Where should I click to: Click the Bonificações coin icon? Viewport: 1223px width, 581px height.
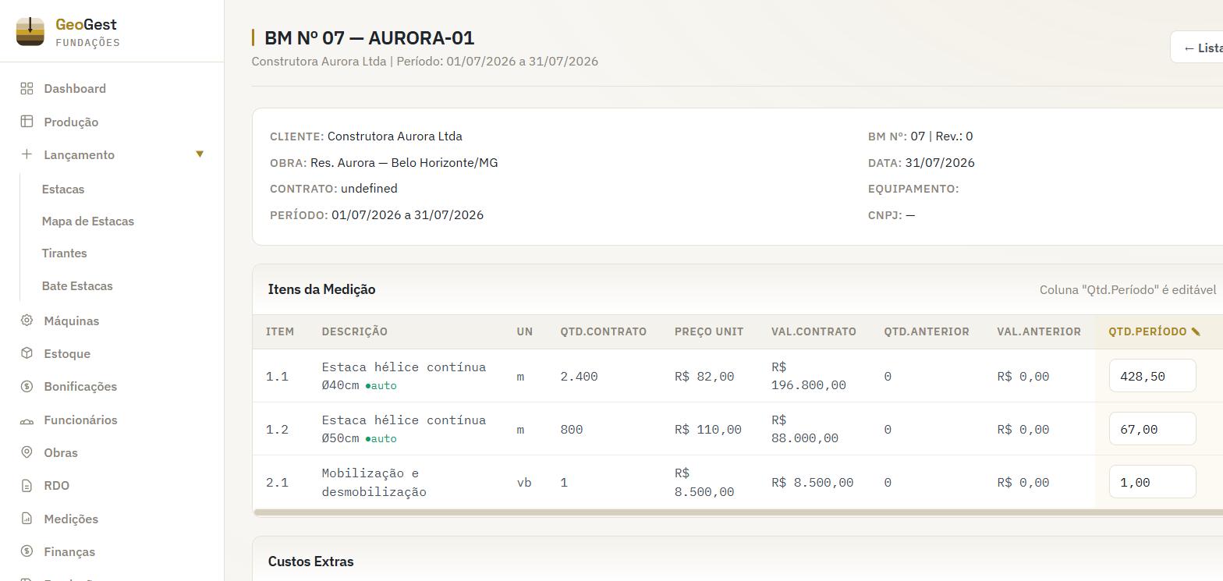(27, 386)
